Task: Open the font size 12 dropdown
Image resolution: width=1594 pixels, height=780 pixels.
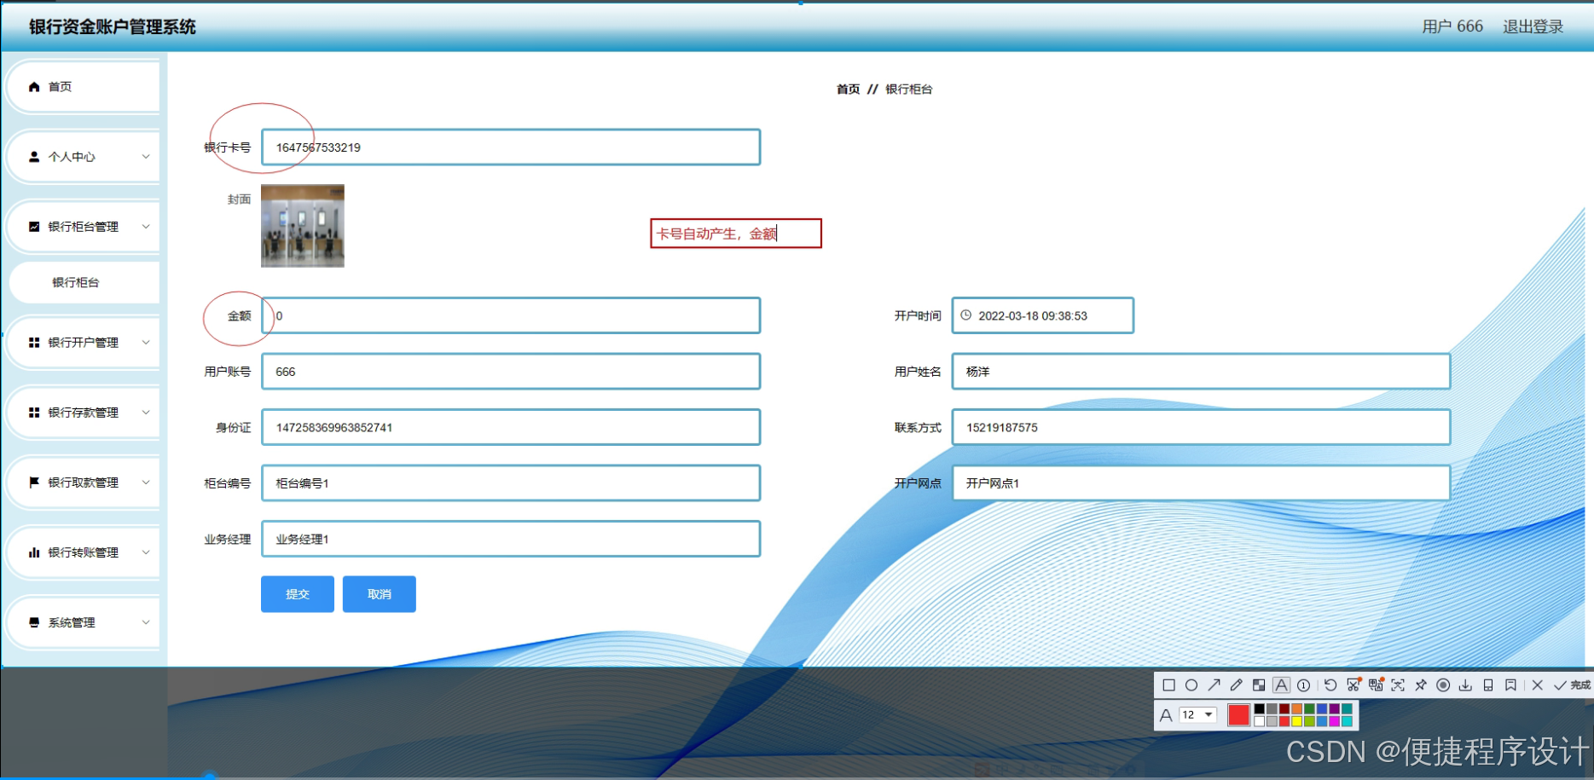Action: point(1197,714)
